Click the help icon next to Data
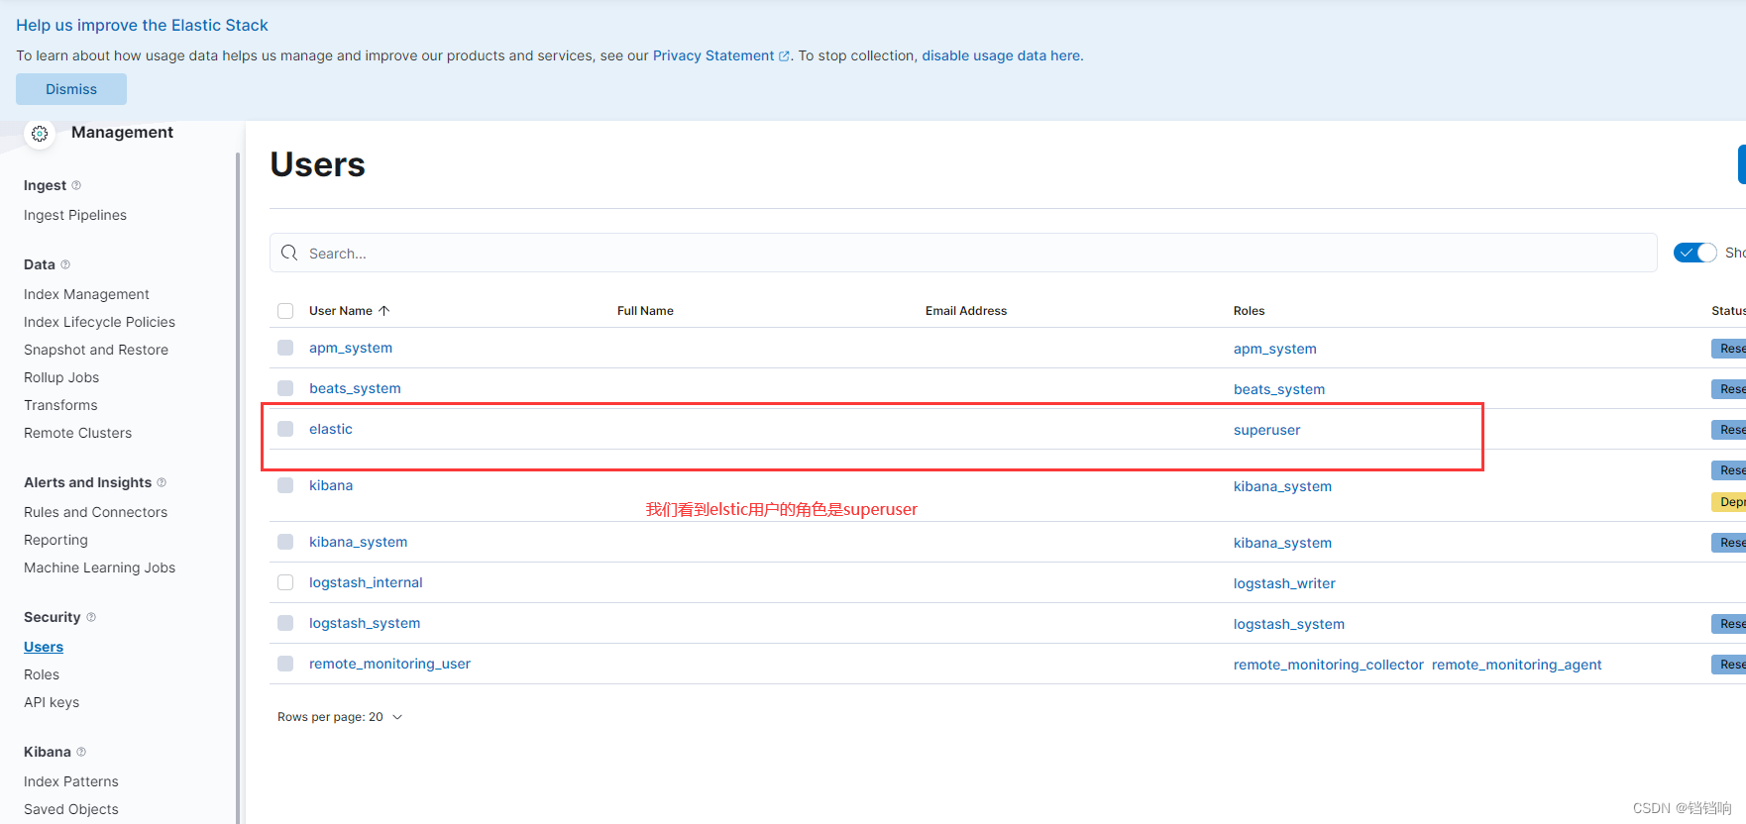The height and width of the screenshot is (824, 1746). (x=65, y=264)
